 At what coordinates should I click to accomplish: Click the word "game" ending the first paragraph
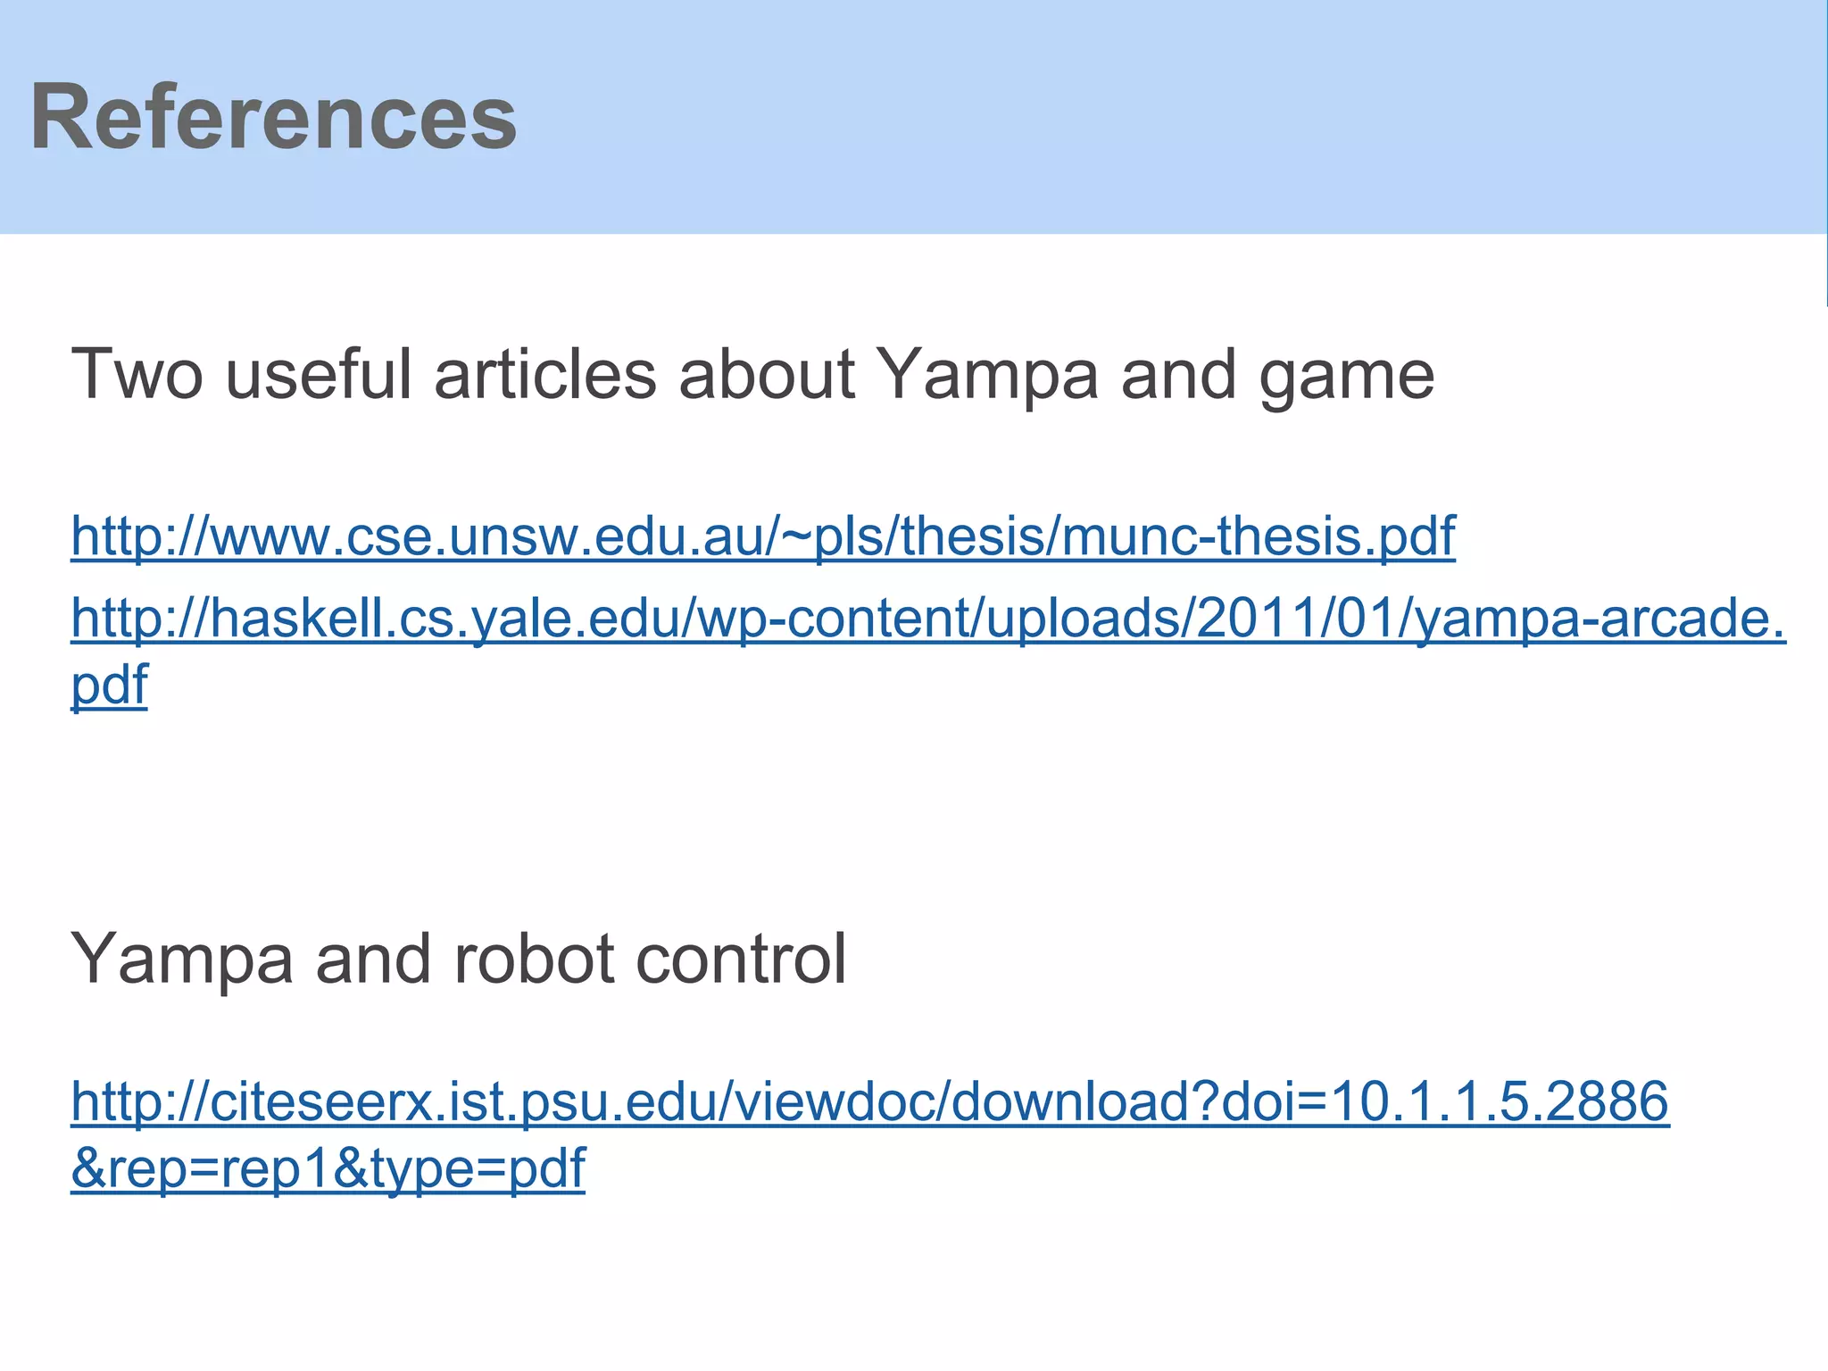tap(1346, 375)
